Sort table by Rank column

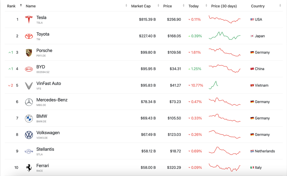click(12, 6)
